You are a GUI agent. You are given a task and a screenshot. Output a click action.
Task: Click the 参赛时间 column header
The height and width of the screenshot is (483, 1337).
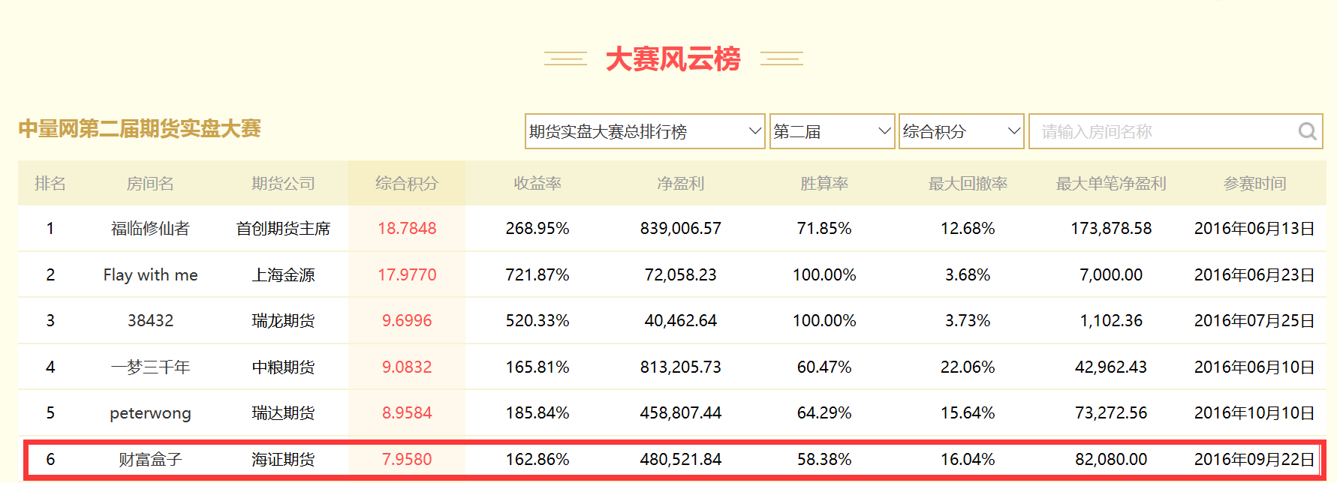coord(1254,184)
